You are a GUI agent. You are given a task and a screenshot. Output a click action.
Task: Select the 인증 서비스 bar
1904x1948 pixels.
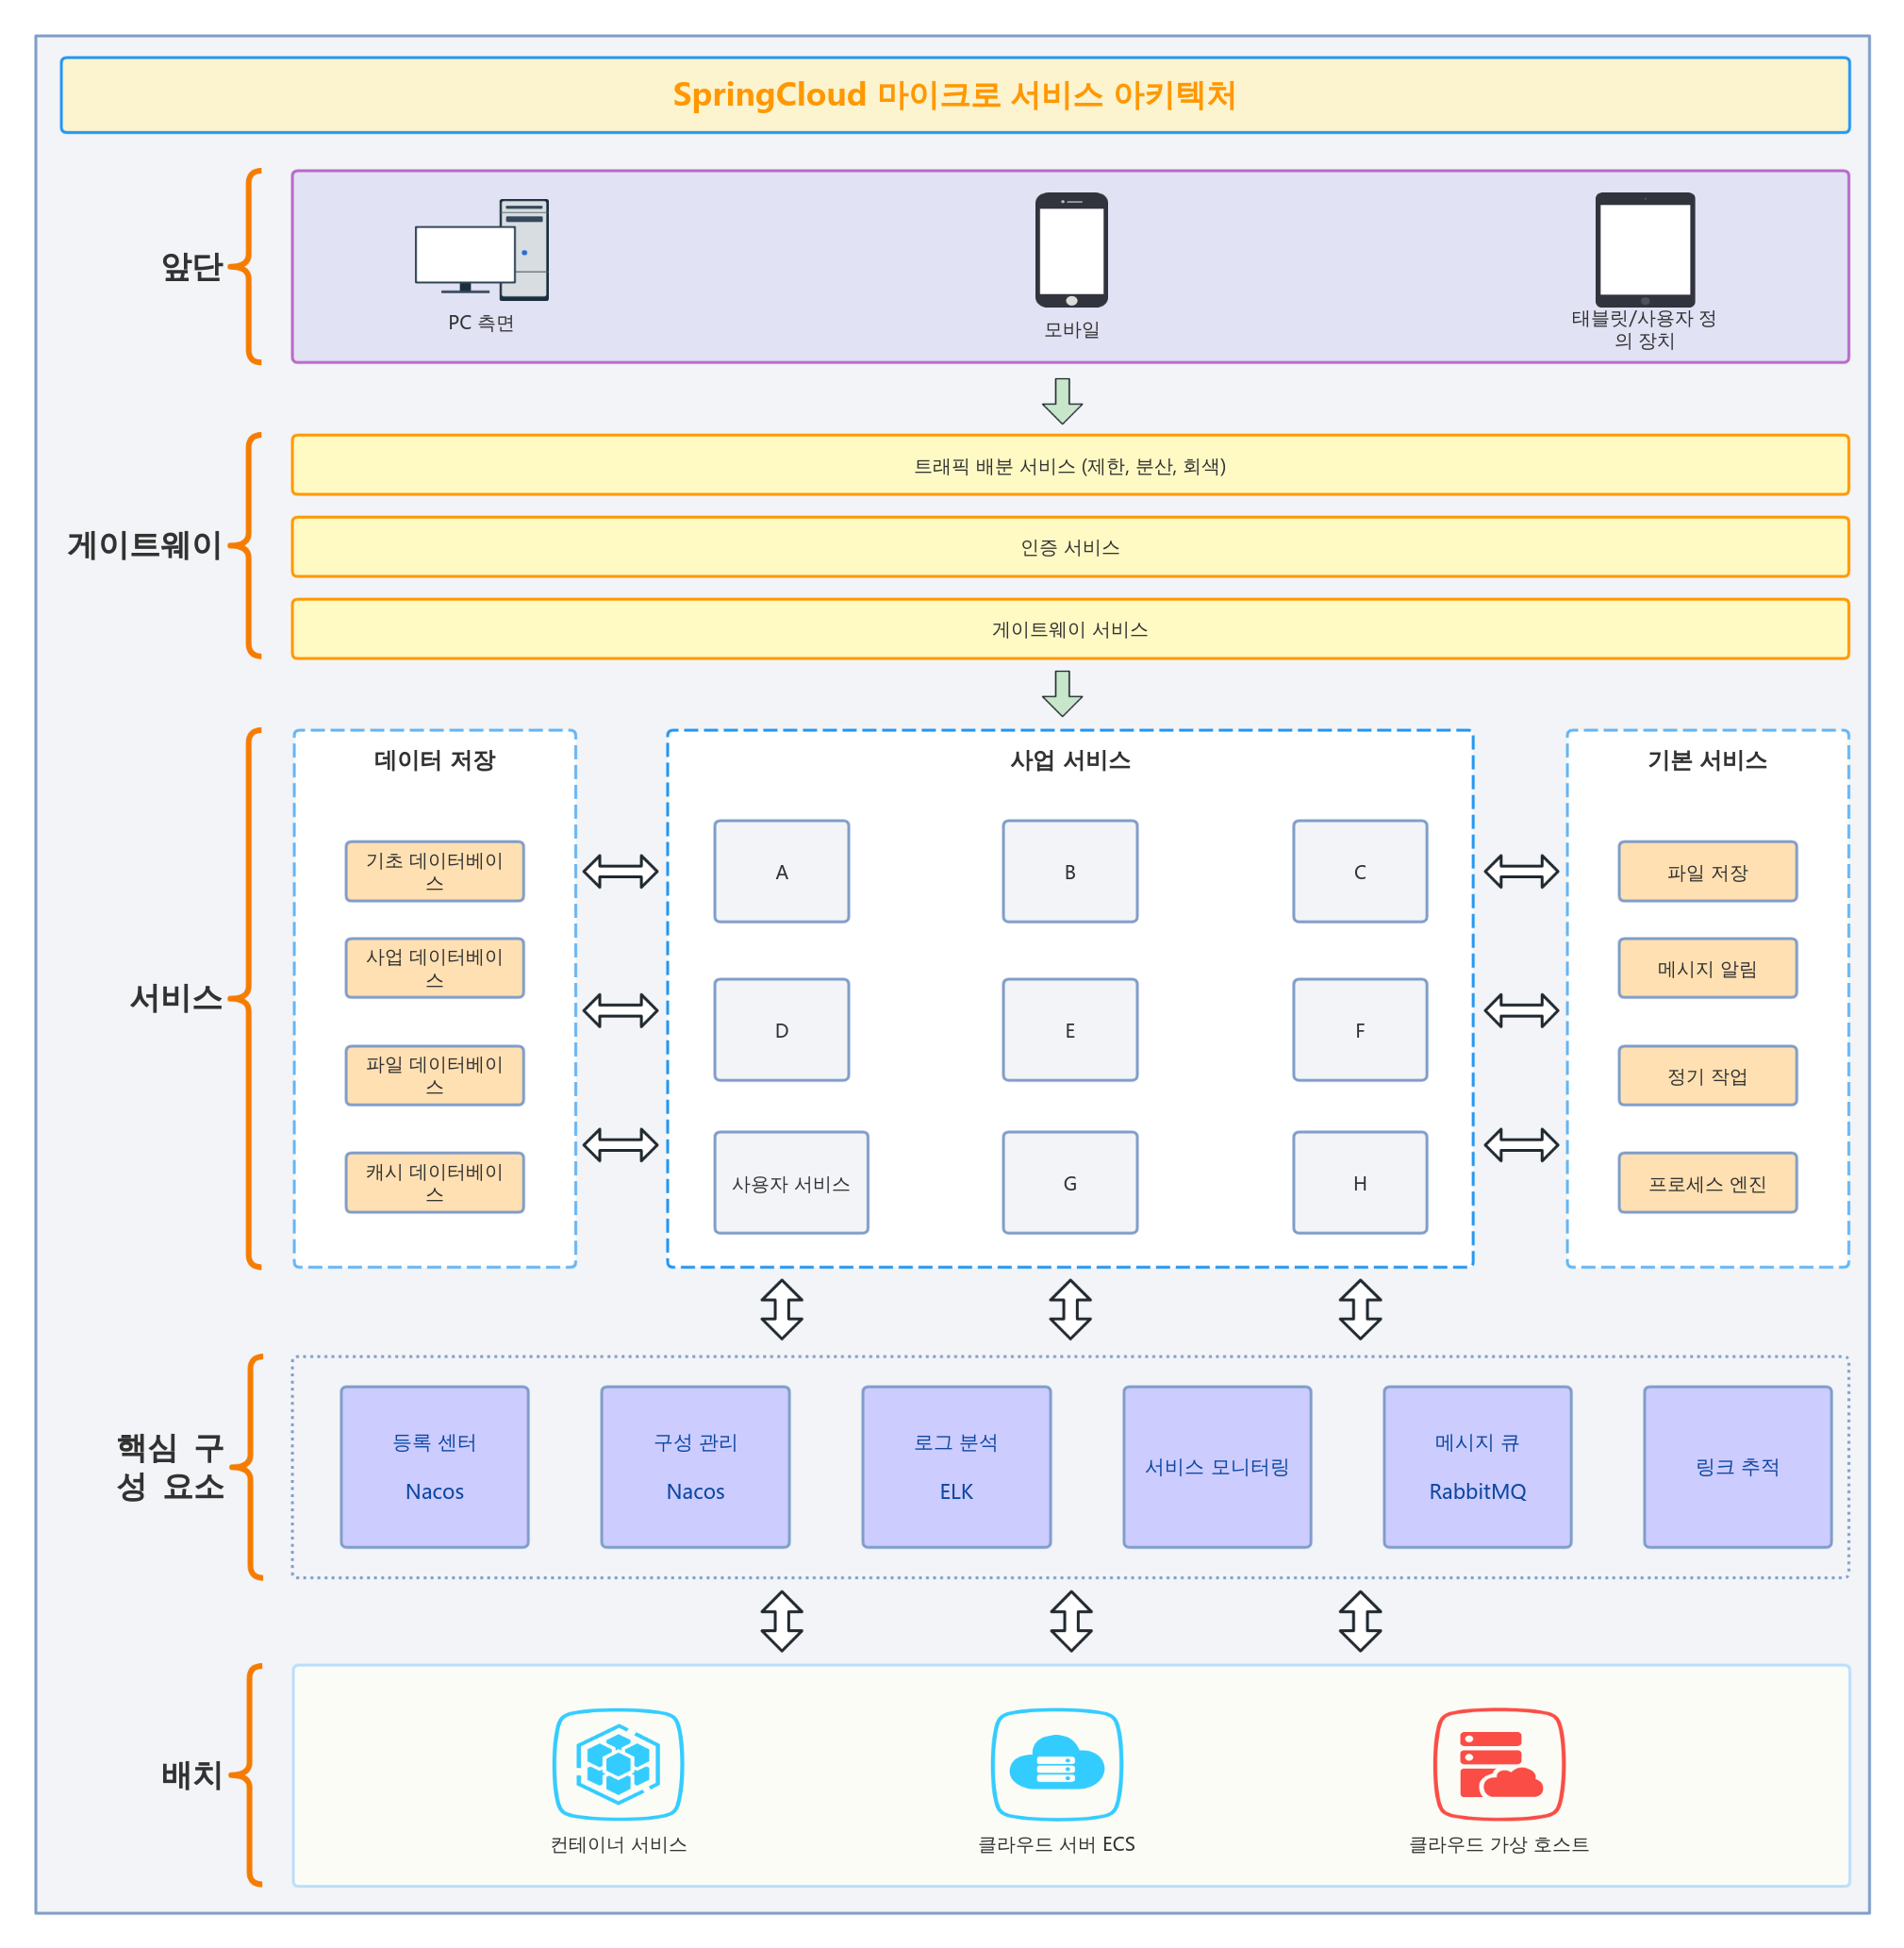coord(1070,547)
